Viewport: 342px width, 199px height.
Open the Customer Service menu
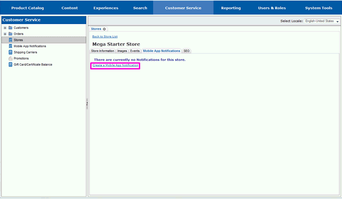pyautogui.click(x=183, y=8)
